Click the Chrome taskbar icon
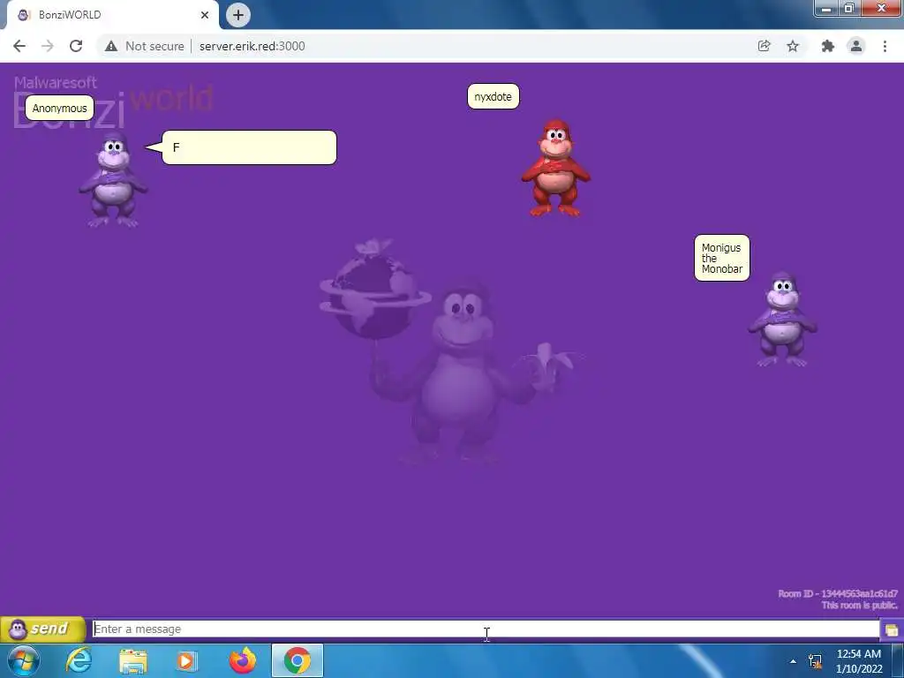Viewport: 904px width, 678px height. pos(298,660)
